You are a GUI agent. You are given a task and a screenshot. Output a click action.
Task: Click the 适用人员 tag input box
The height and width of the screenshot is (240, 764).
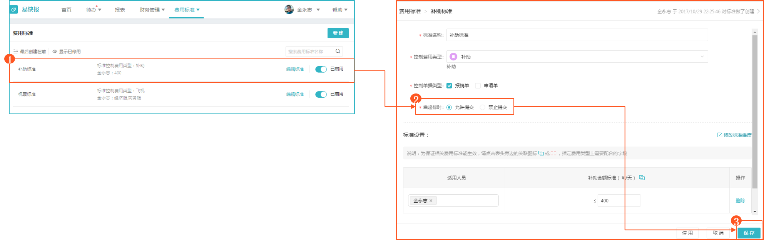pyautogui.click(x=453, y=200)
